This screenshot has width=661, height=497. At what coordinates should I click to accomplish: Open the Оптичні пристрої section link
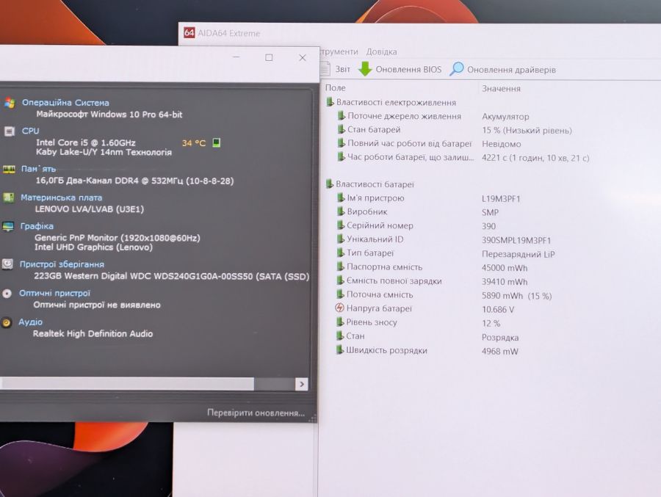tap(54, 293)
